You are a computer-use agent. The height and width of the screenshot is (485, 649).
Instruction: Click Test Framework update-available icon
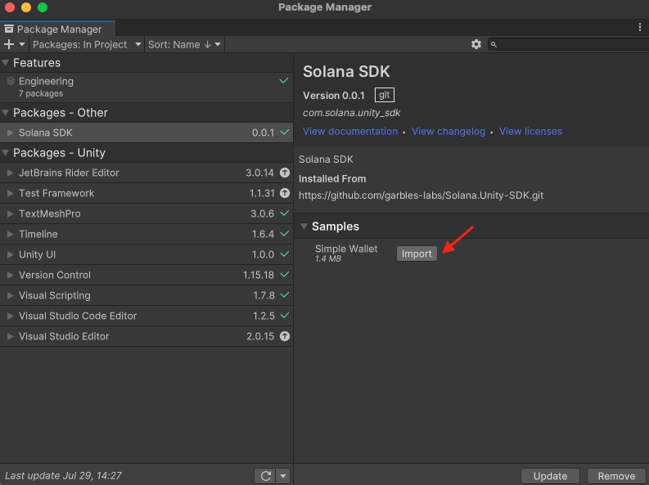click(x=285, y=193)
